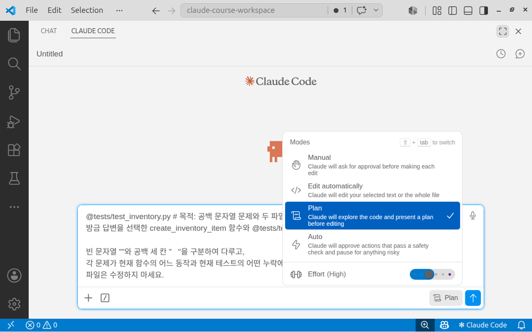Open the Search view in the activity bar
This screenshot has width=532, height=332.
(x=14, y=64)
